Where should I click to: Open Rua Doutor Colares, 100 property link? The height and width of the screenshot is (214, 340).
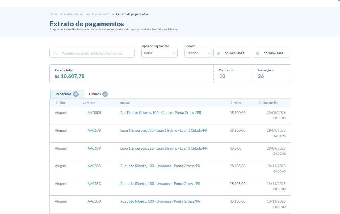tap(161, 113)
